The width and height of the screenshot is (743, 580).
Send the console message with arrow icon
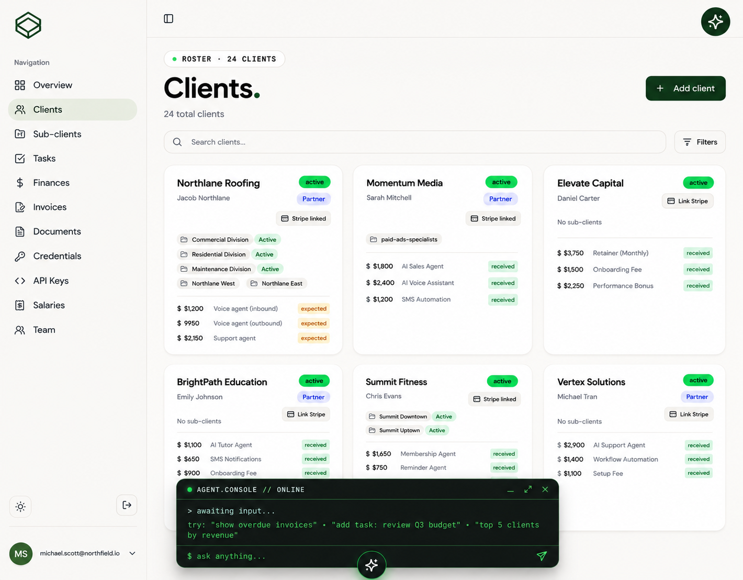pos(542,556)
